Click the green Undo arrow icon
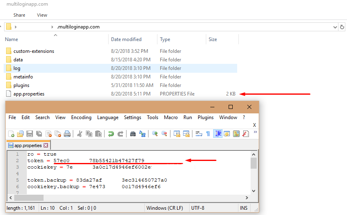The image size is (347, 215). click(111, 134)
